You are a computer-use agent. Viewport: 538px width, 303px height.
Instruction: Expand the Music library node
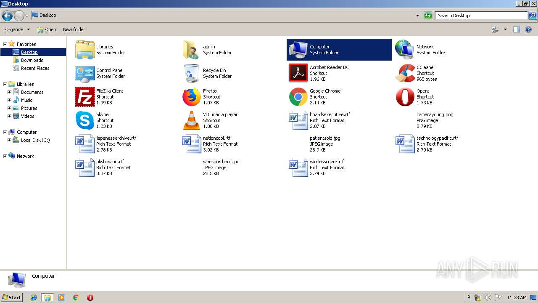[x=9, y=100]
